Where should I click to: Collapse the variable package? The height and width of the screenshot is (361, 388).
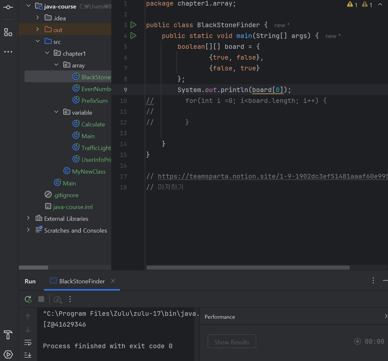point(56,112)
